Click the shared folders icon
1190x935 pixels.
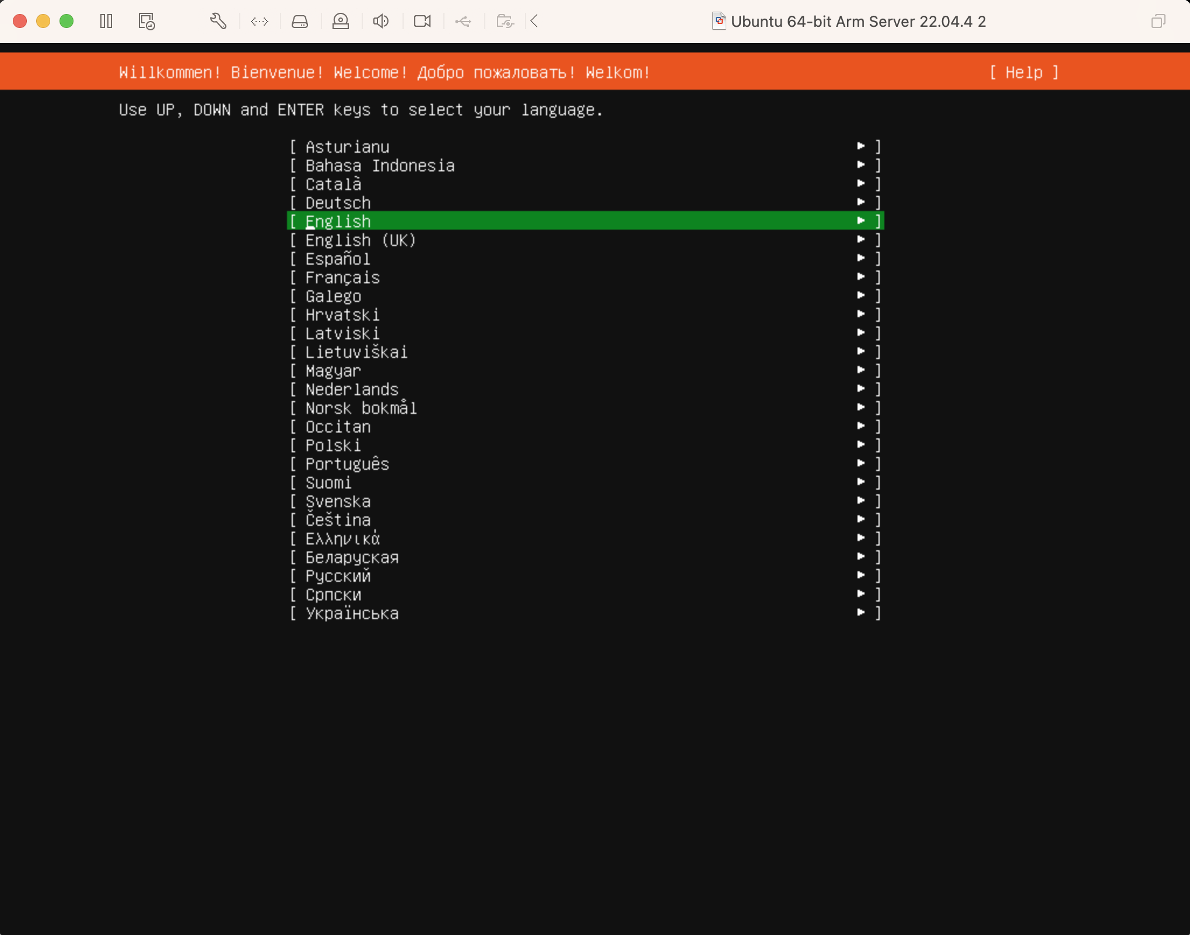(x=505, y=22)
